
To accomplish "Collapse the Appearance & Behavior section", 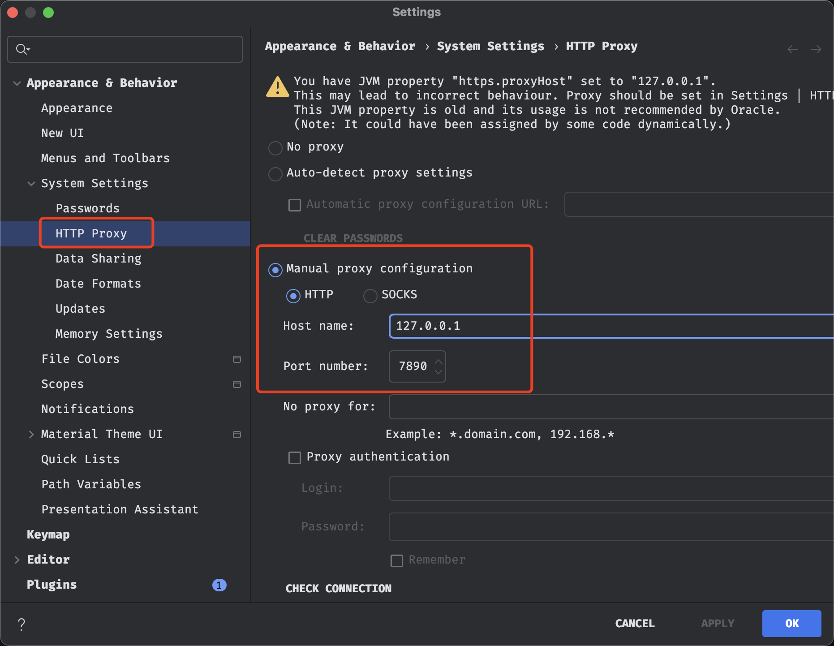I will coord(17,83).
